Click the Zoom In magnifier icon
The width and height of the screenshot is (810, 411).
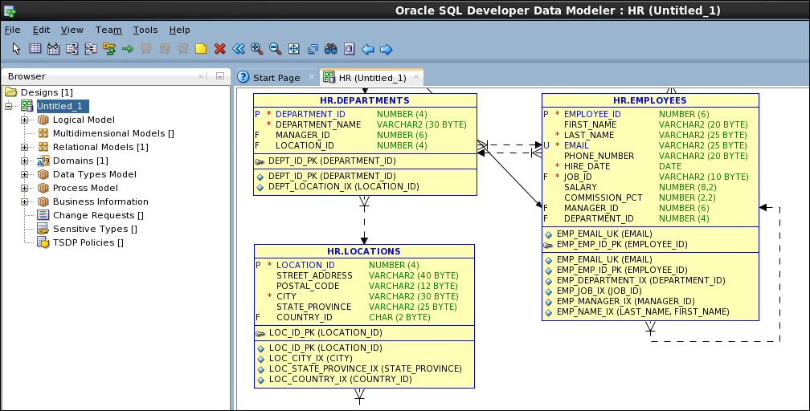256,49
